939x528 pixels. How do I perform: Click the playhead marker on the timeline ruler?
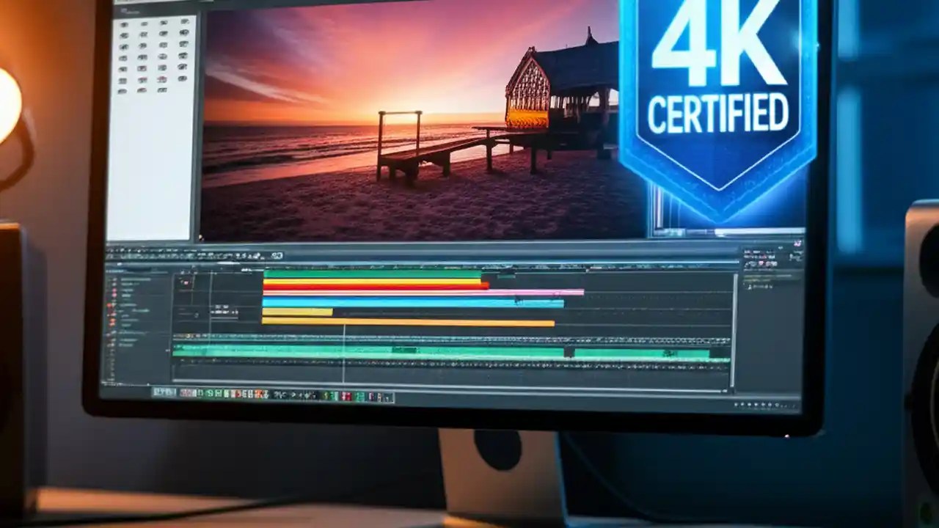[x=343, y=265]
